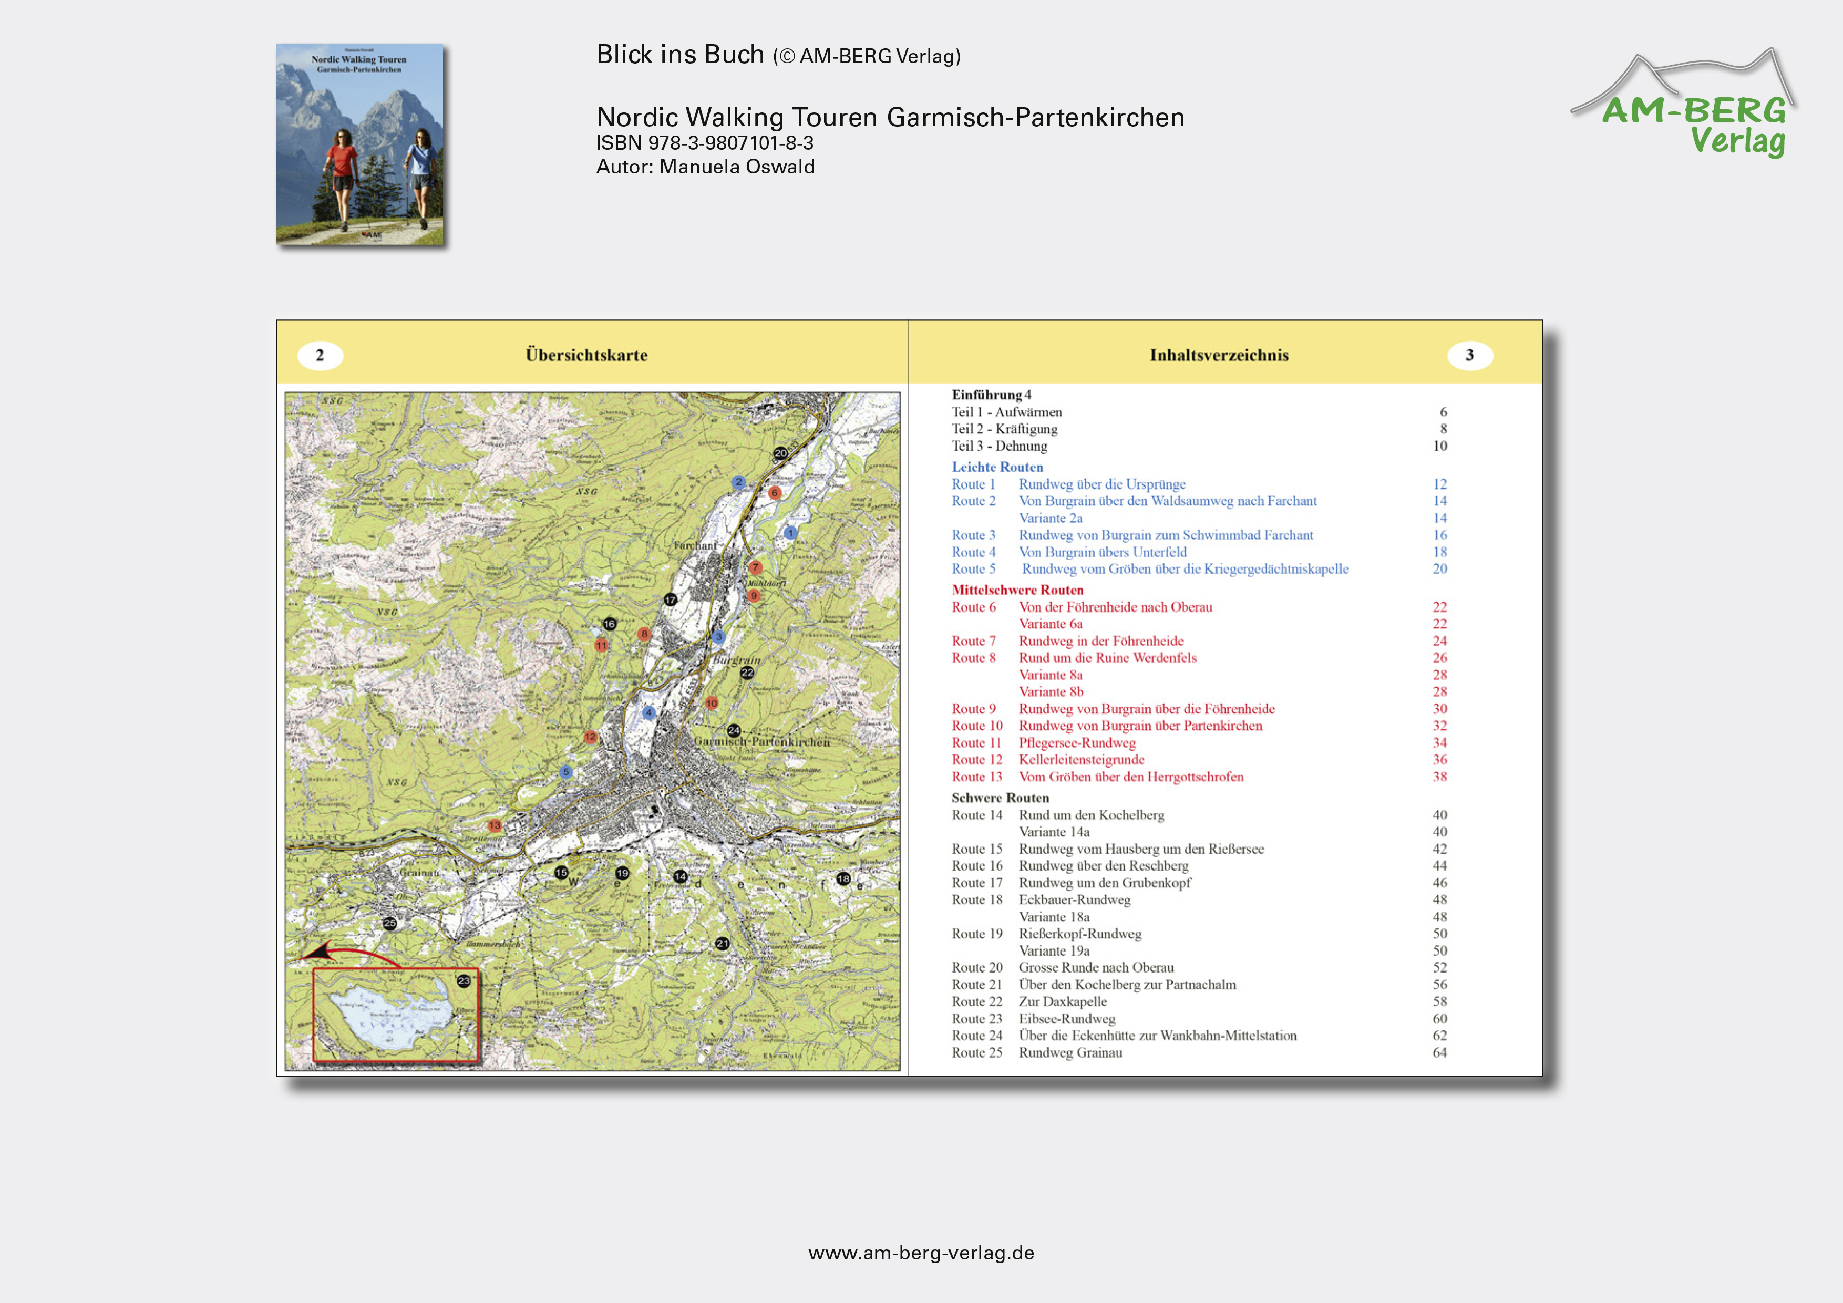This screenshot has width=1843, height=1303.
Task: Click black map marker 22
Action: click(x=747, y=673)
